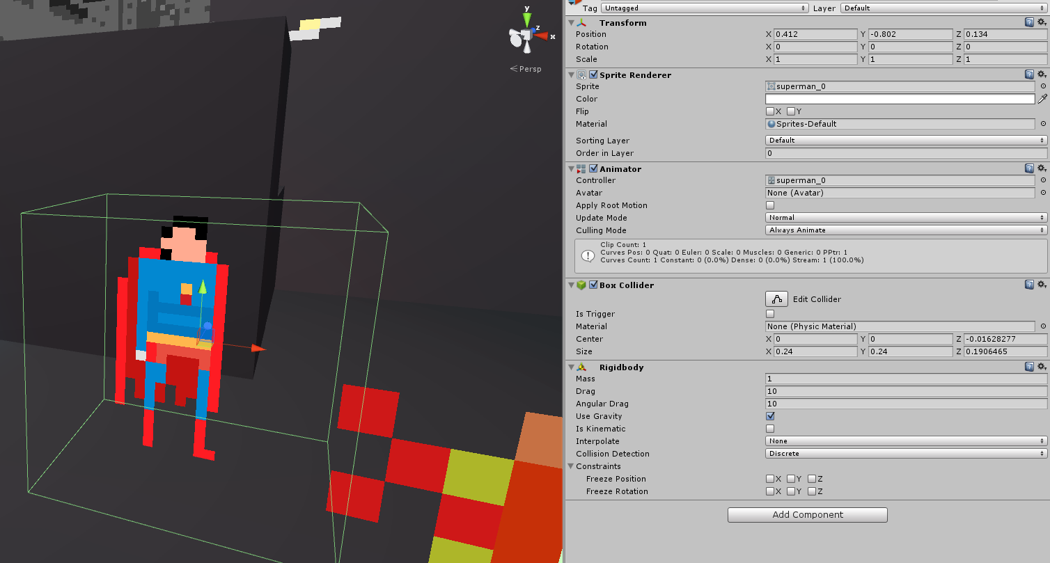
Task: Open the Sprite Renderer help reference icon
Action: 1029,74
